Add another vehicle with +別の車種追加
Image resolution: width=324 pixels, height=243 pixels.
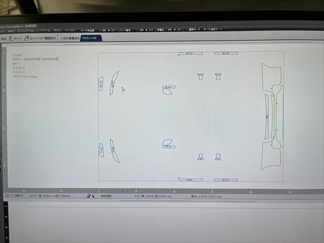[69, 38]
